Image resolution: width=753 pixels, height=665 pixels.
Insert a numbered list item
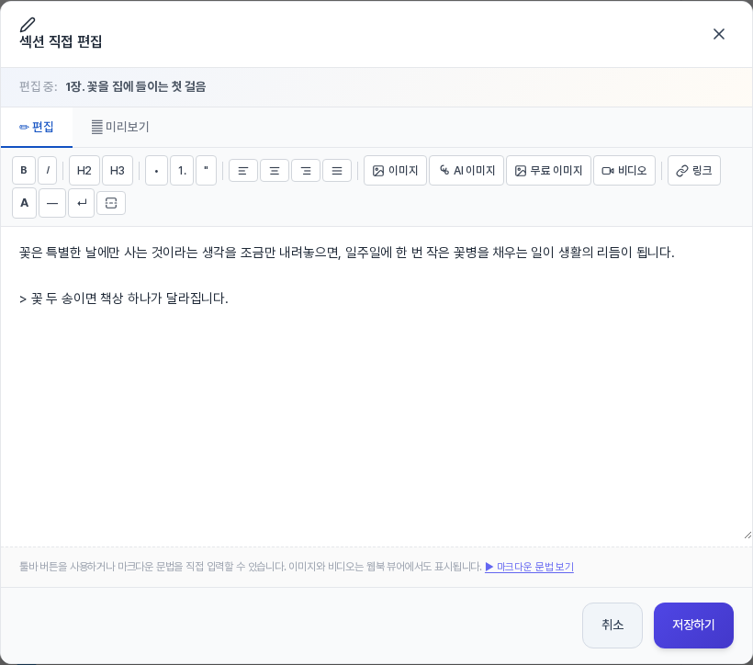(x=182, y=170)
